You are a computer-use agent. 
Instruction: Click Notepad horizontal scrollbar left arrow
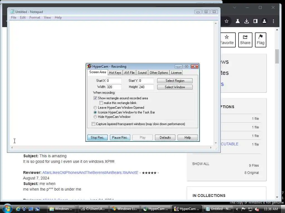[12, 148]
